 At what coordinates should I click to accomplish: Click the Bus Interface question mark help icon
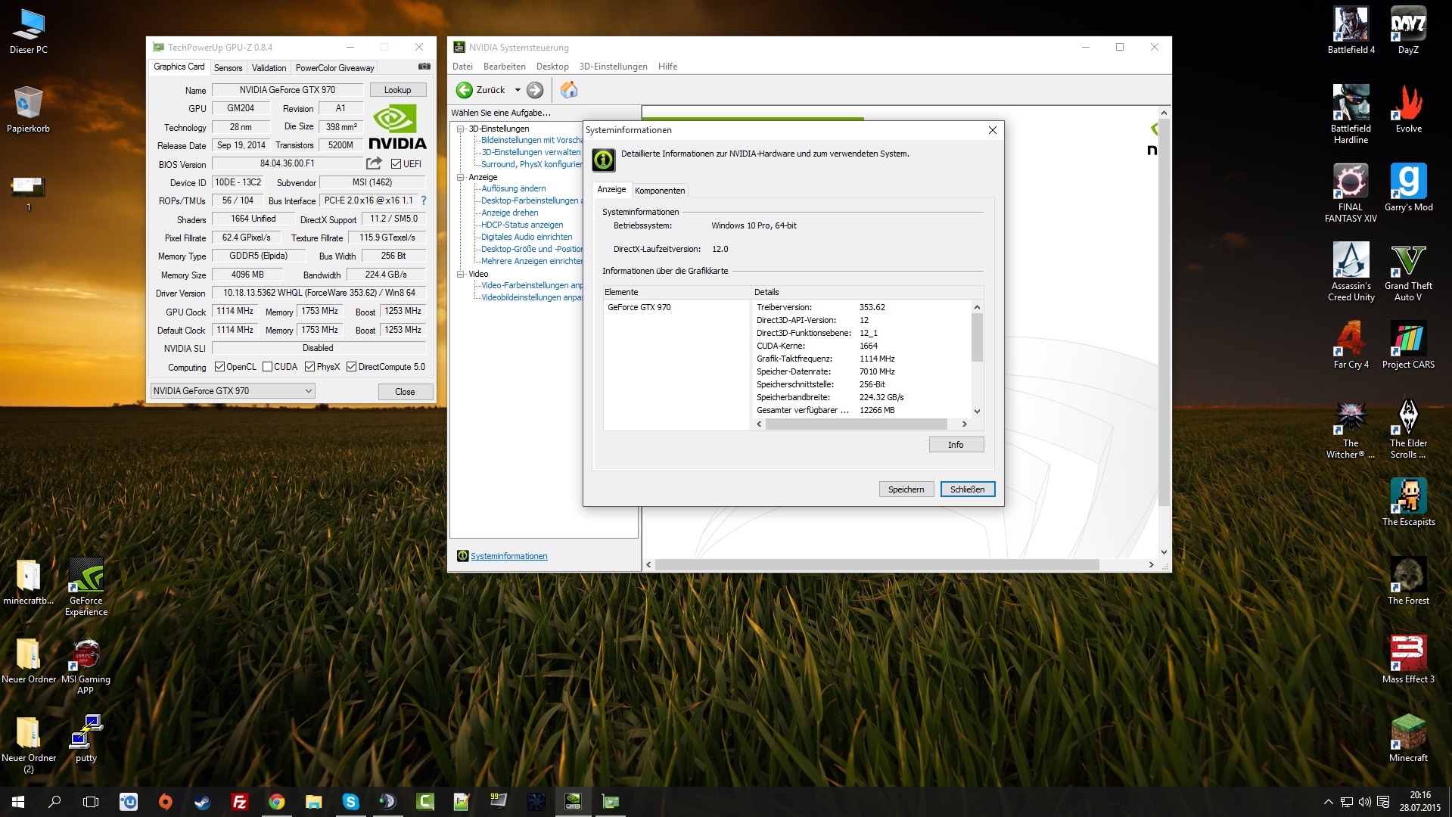coord(424,200)
